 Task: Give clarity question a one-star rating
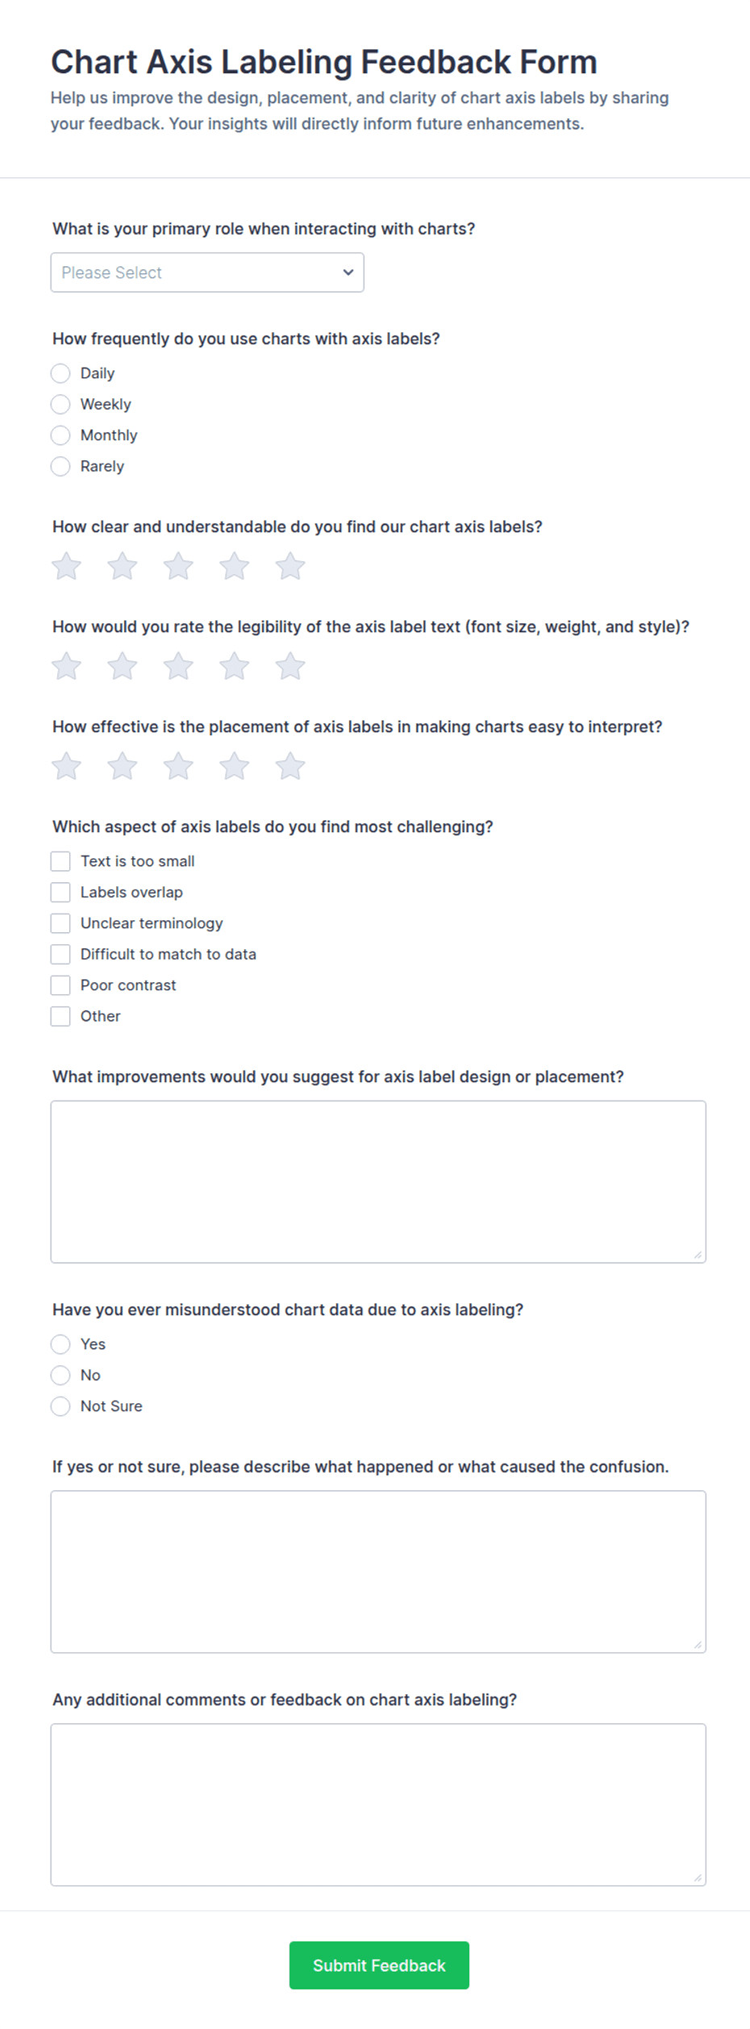(x=66, y=566)
